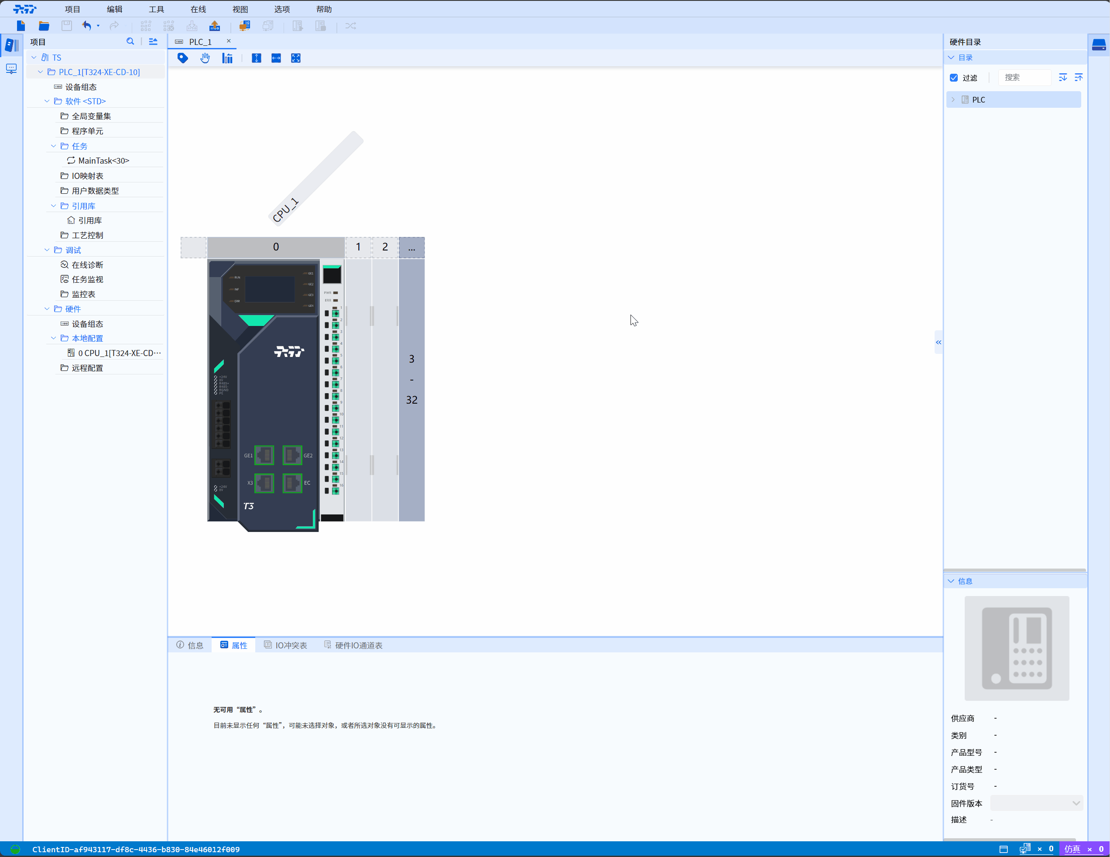This screenshot has height=857, width=1110.
Task: Click slot 1 in the hardware rack
Action: coord(358,247)
